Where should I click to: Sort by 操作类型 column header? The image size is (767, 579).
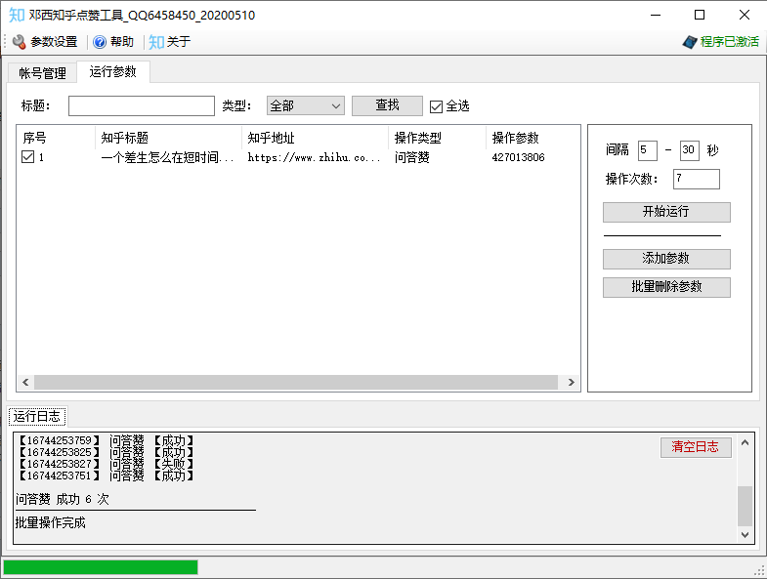(436, 138)
